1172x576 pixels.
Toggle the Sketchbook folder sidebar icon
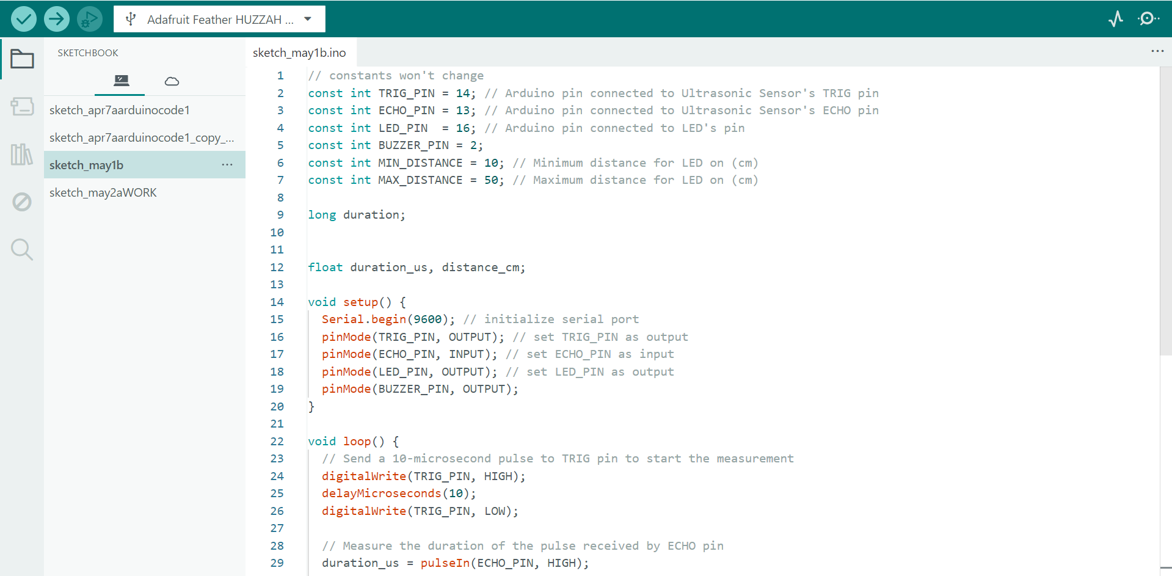coord(22,59)
